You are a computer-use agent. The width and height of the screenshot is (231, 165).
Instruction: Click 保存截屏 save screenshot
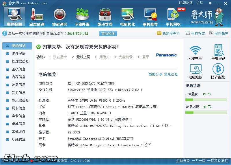[219, 33]
